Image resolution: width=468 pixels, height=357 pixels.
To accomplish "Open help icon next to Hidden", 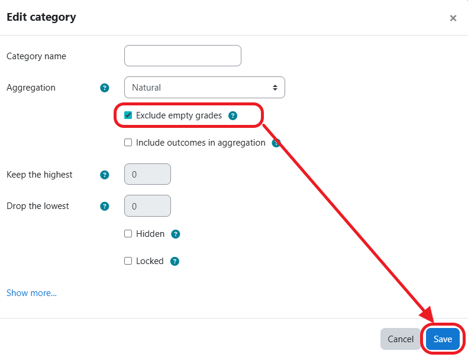I will point(175,234).
